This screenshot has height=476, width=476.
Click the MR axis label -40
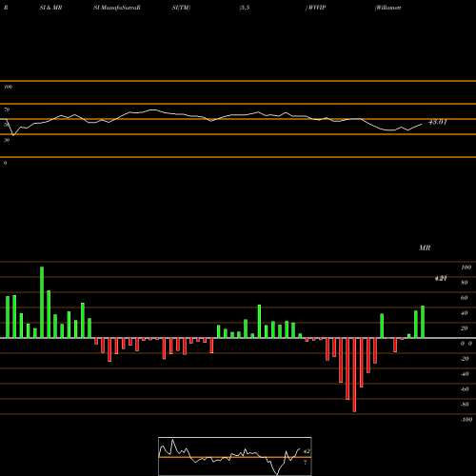465,374
